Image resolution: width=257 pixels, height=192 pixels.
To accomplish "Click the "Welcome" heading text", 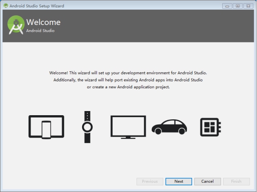I will pos(43,22).
